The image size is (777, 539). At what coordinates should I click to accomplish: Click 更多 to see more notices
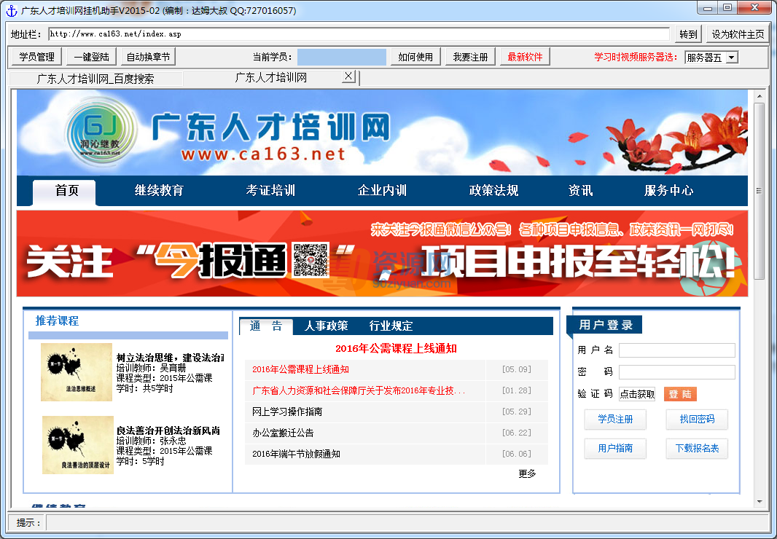527,474
